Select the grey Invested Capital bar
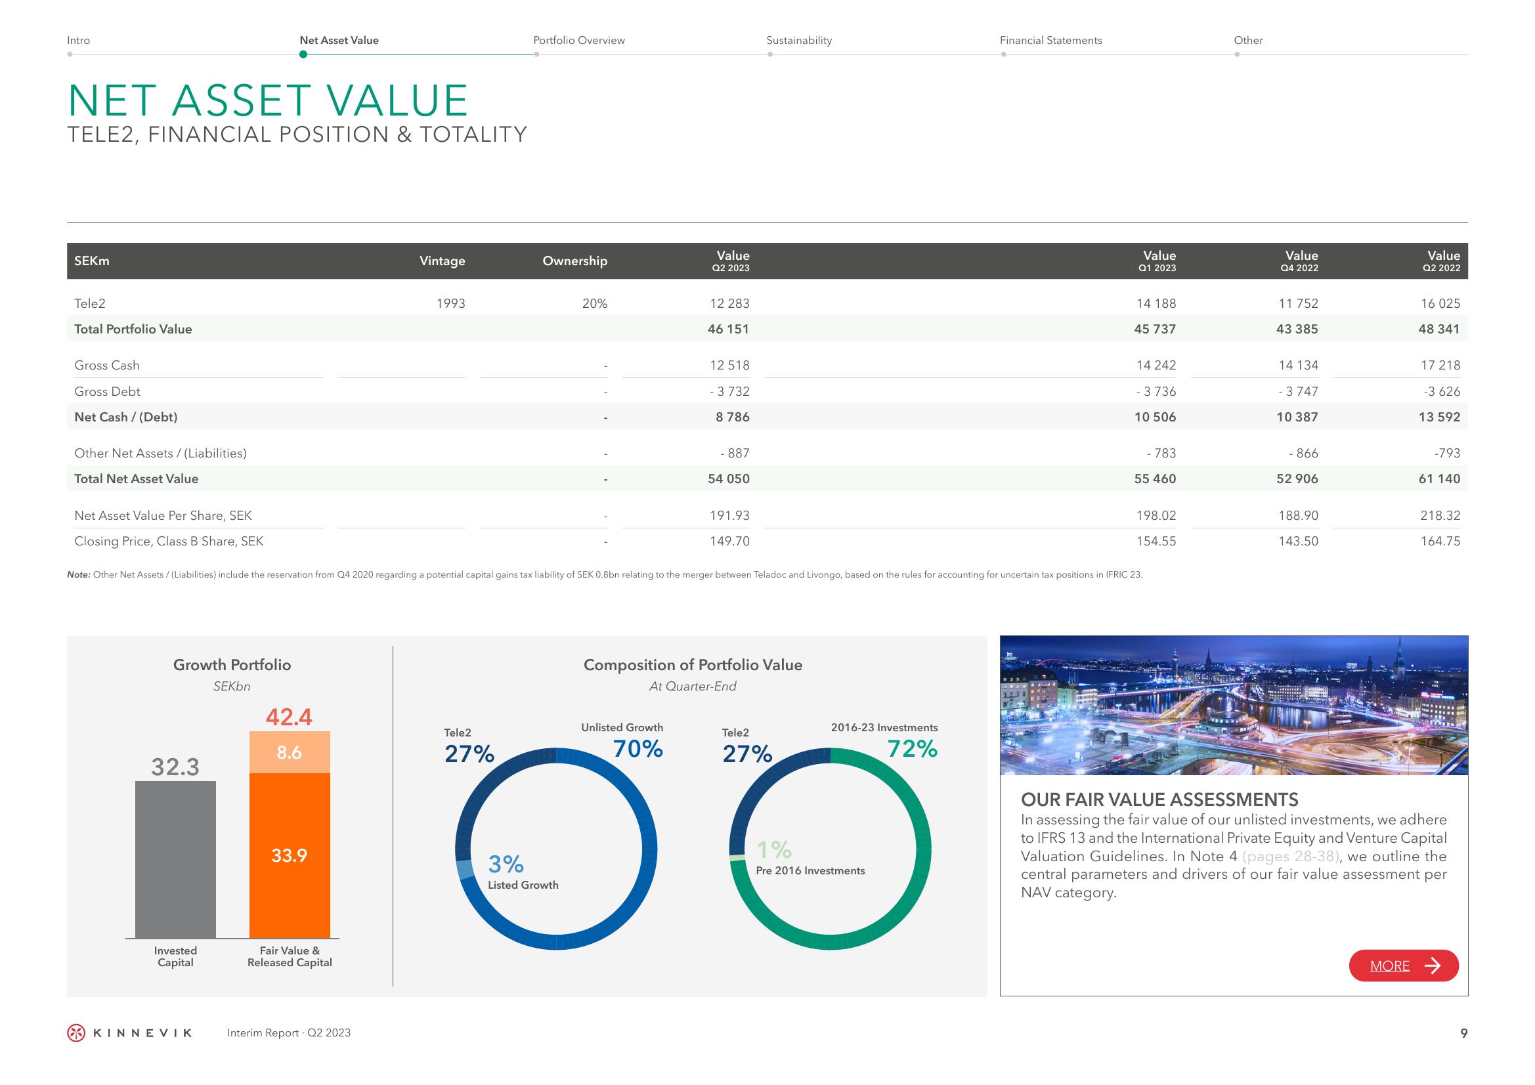Screen dimensions: 1535x1085 point(175,859)
